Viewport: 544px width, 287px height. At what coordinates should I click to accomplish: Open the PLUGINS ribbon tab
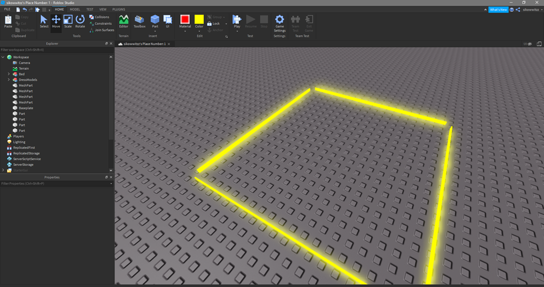(119, 9)
